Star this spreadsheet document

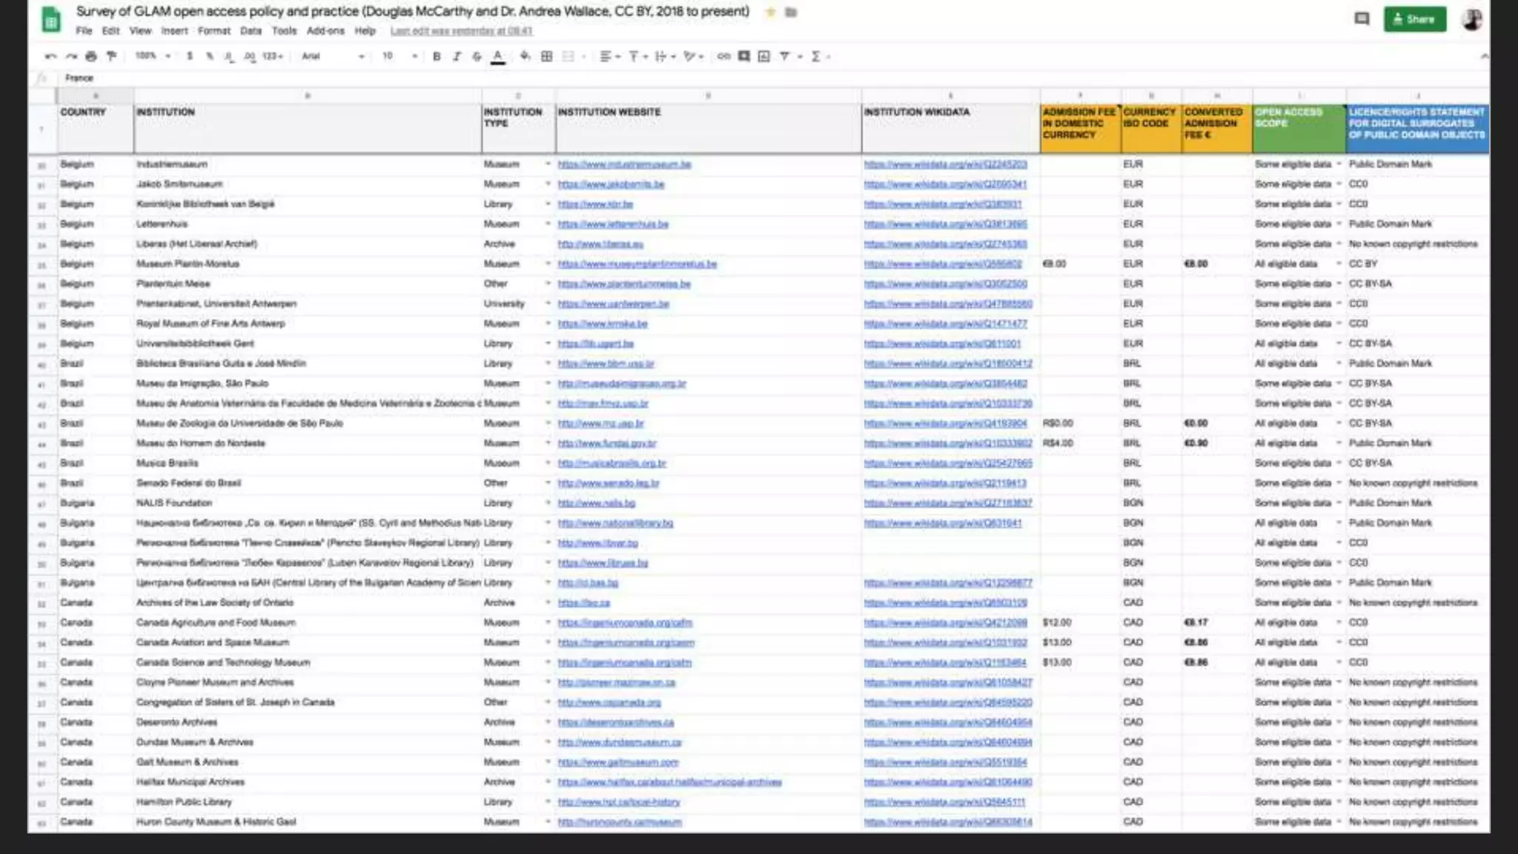[x=771, y=12]
